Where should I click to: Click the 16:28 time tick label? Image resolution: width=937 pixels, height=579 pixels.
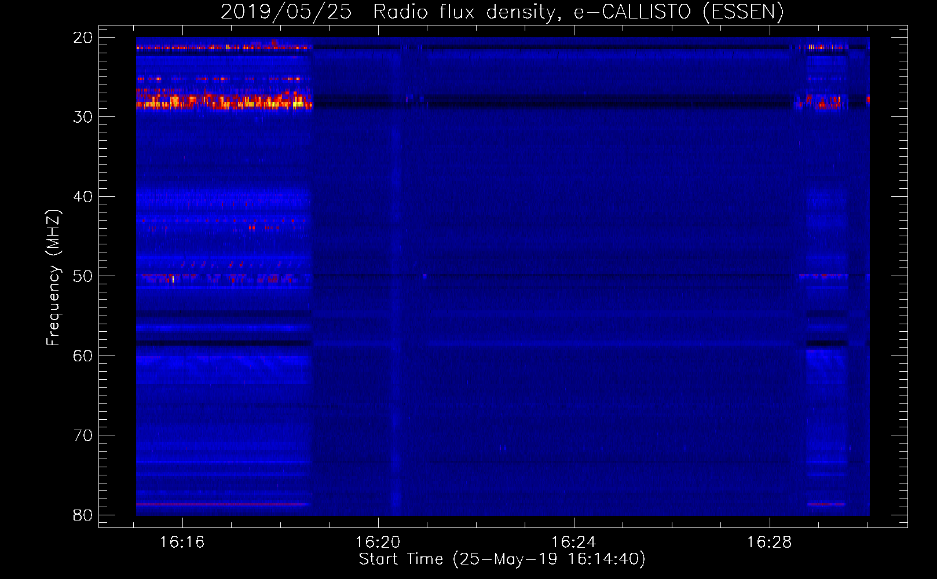click(x=770, y=543)
